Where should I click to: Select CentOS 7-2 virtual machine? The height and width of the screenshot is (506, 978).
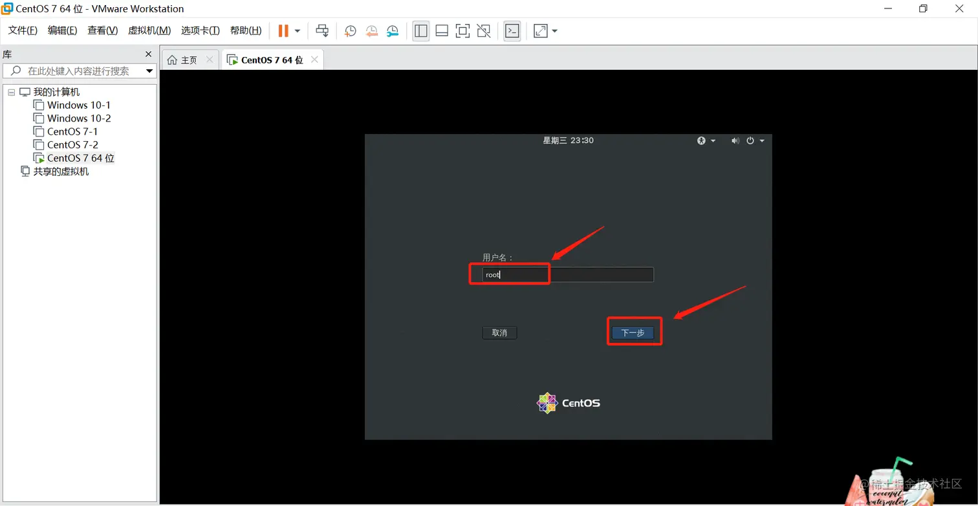tap(72, 145)
